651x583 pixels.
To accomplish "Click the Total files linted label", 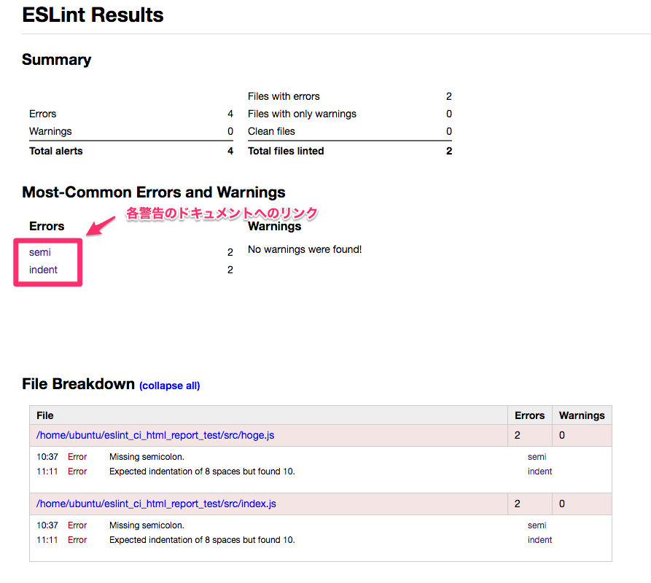I will point(286,151).
